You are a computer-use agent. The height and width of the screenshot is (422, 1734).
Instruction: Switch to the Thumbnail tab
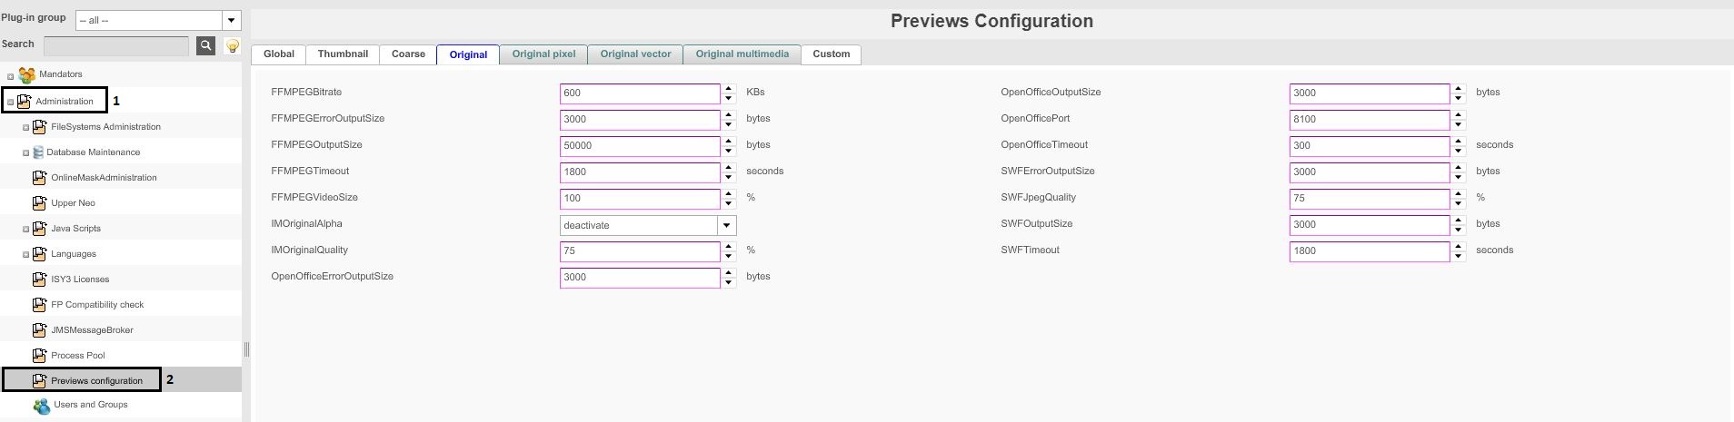click(343, 54)
